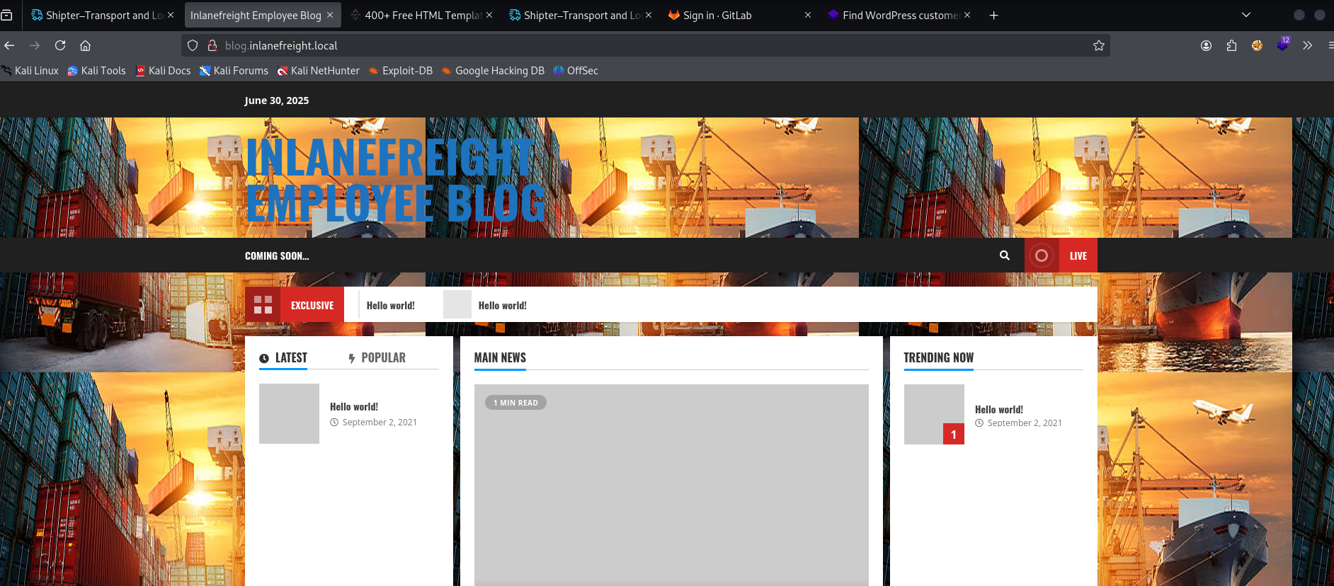Click the red LIVE button
Viewport: 1334px width, 586px height.
tap(1077, 255)
